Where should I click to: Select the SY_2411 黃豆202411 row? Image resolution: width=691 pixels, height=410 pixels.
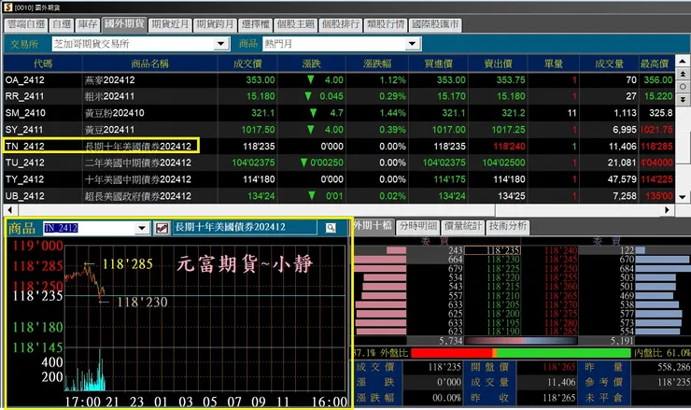[x=339, y=130]
